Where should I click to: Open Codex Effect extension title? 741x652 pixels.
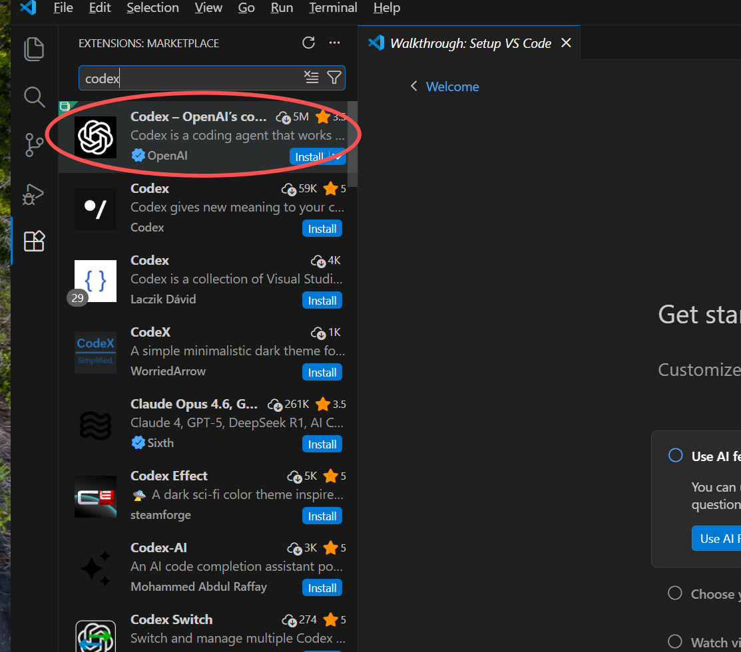(169, 476)
